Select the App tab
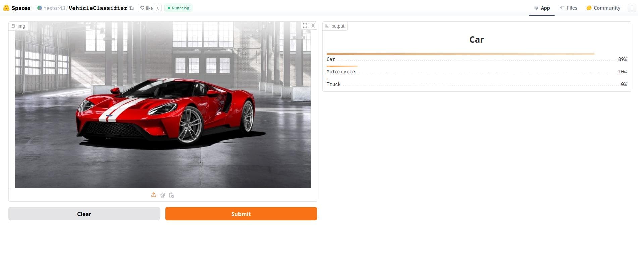The height and width of the screenshot is (258, 638). (x=542, y=8)
